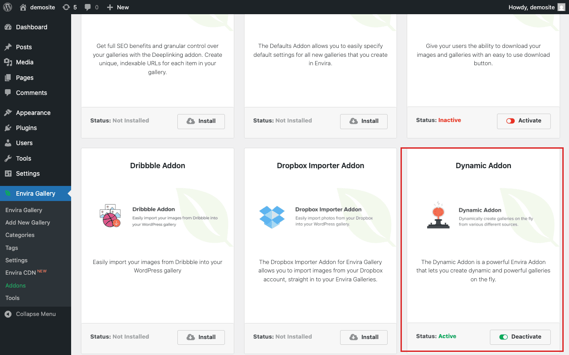Viewport: 569px width, 355px height.
Task: Select Addons in the Envira Gallery submenu
Action: click(x=15, y=285)
